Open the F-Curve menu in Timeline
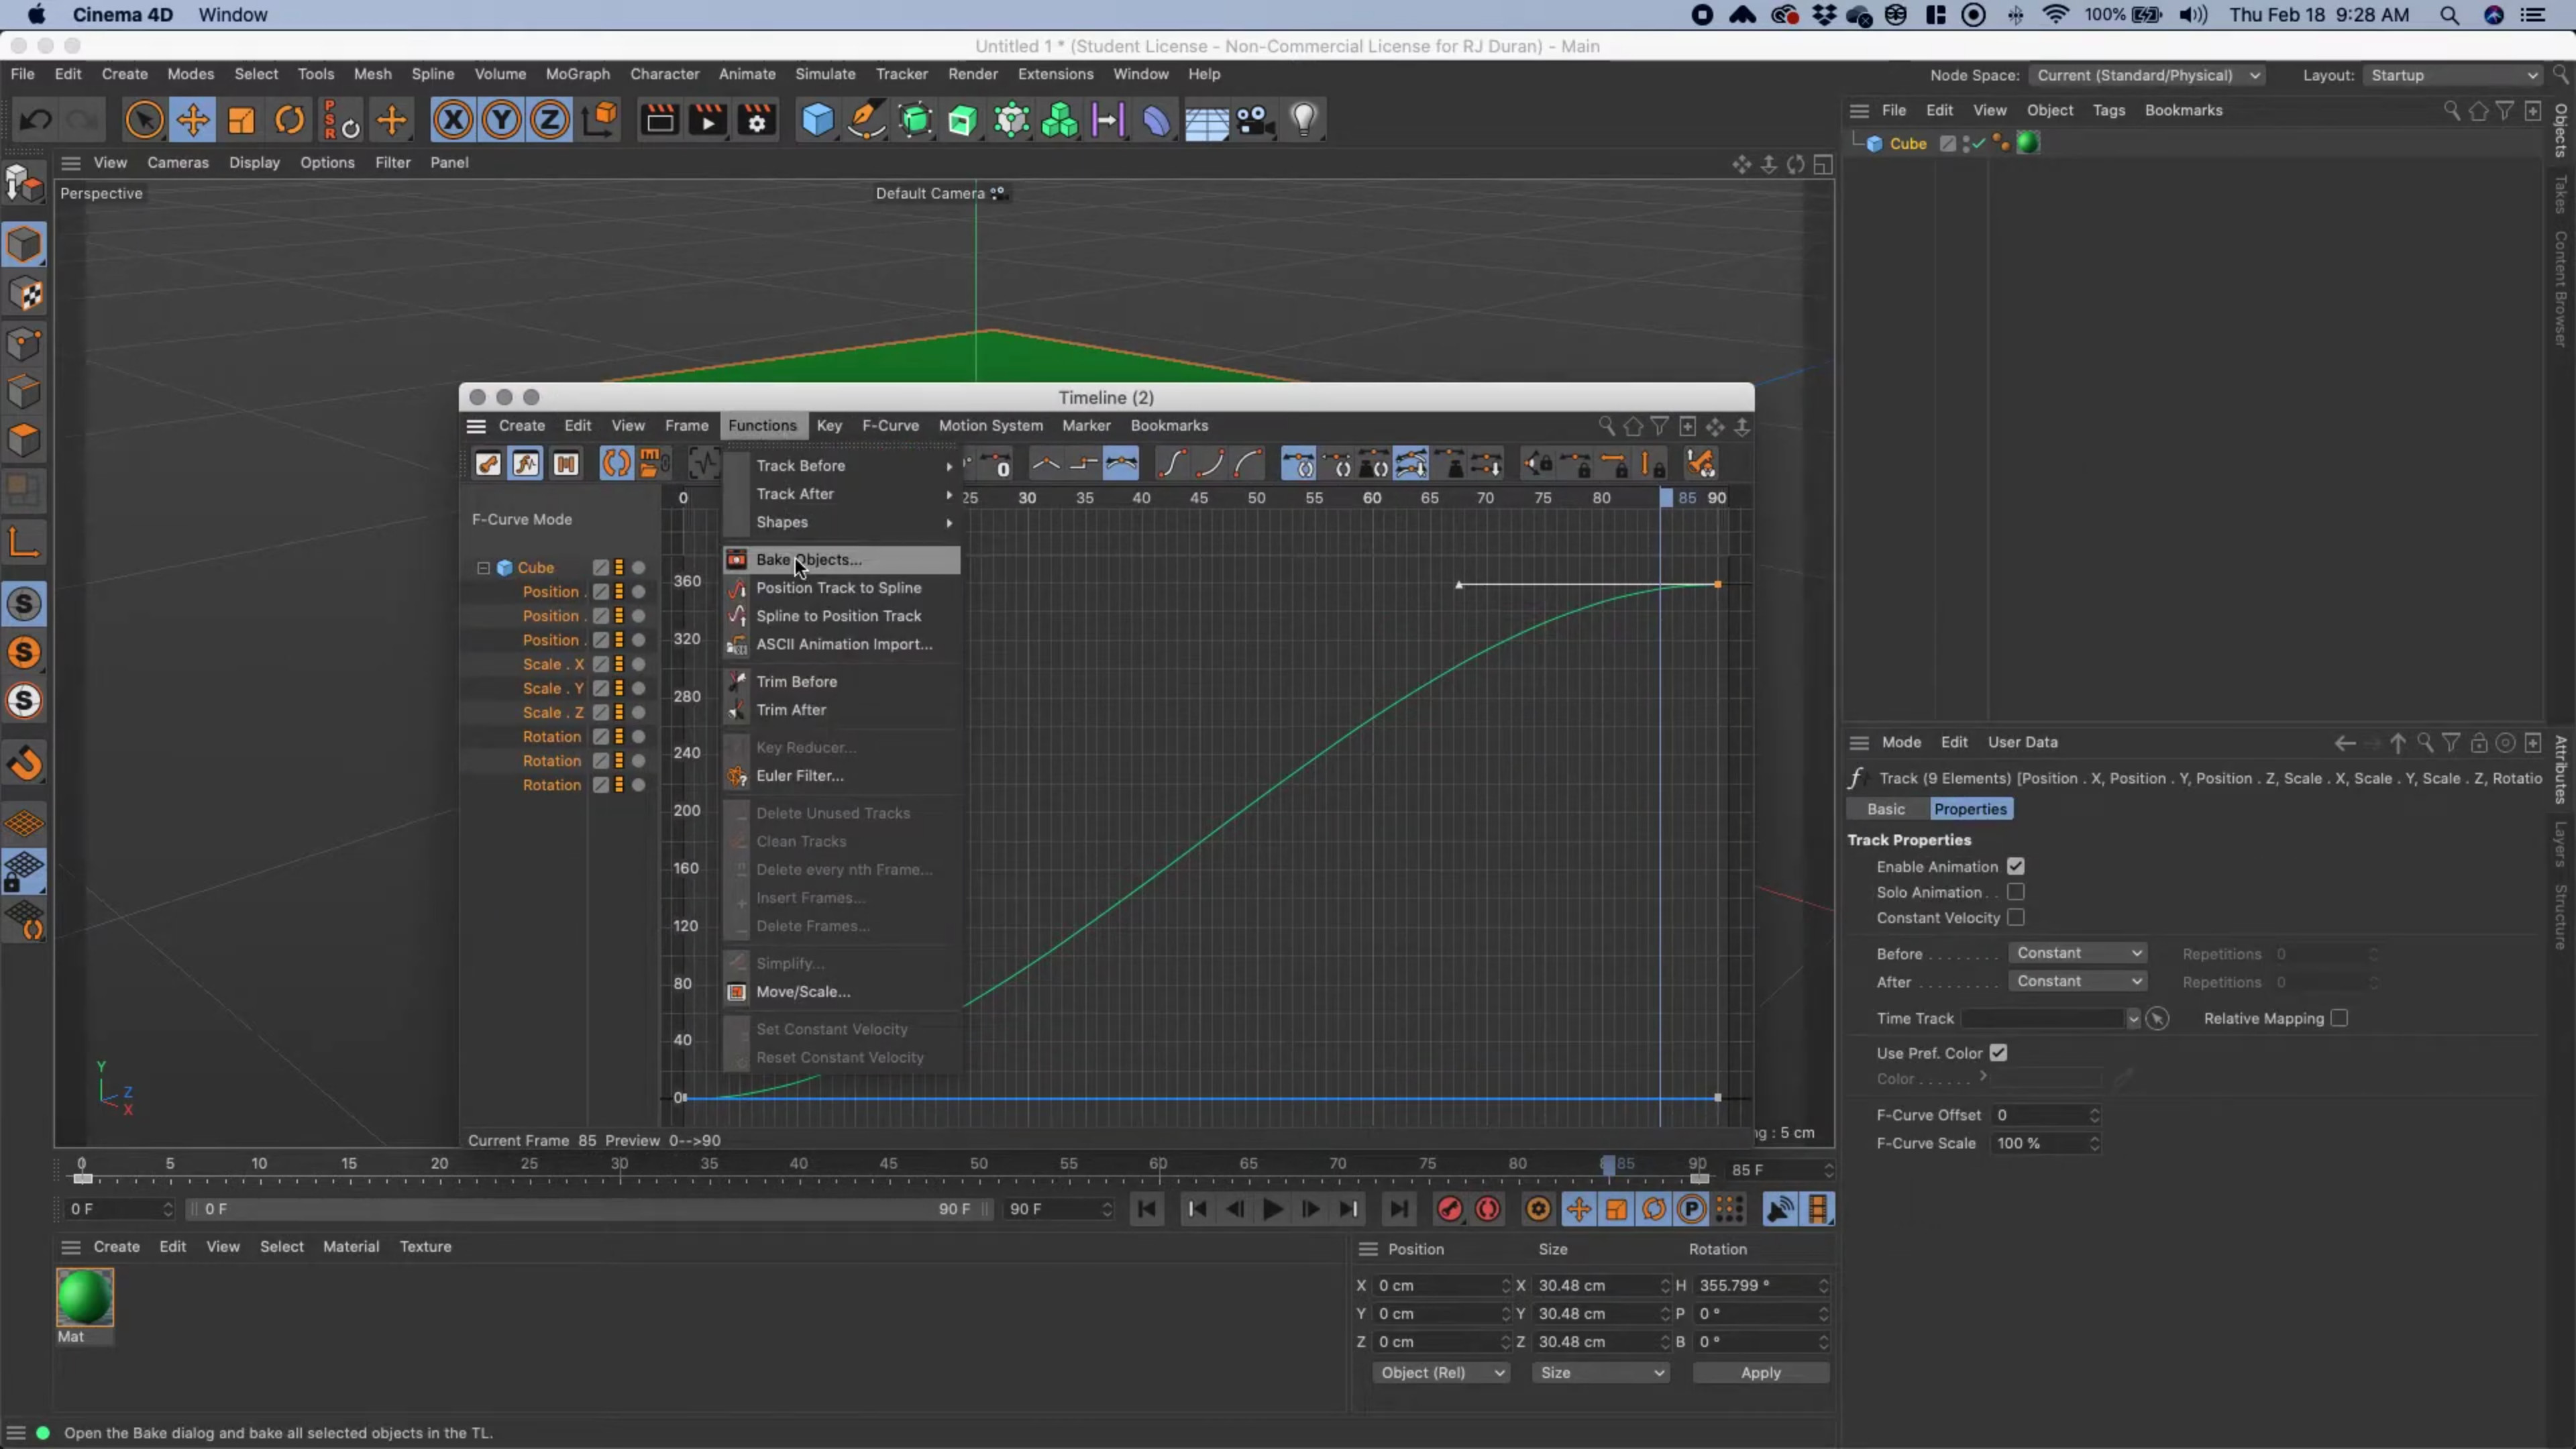Screen dimensions: 2576x1449 pyautogui.click(x=890, y=426)
